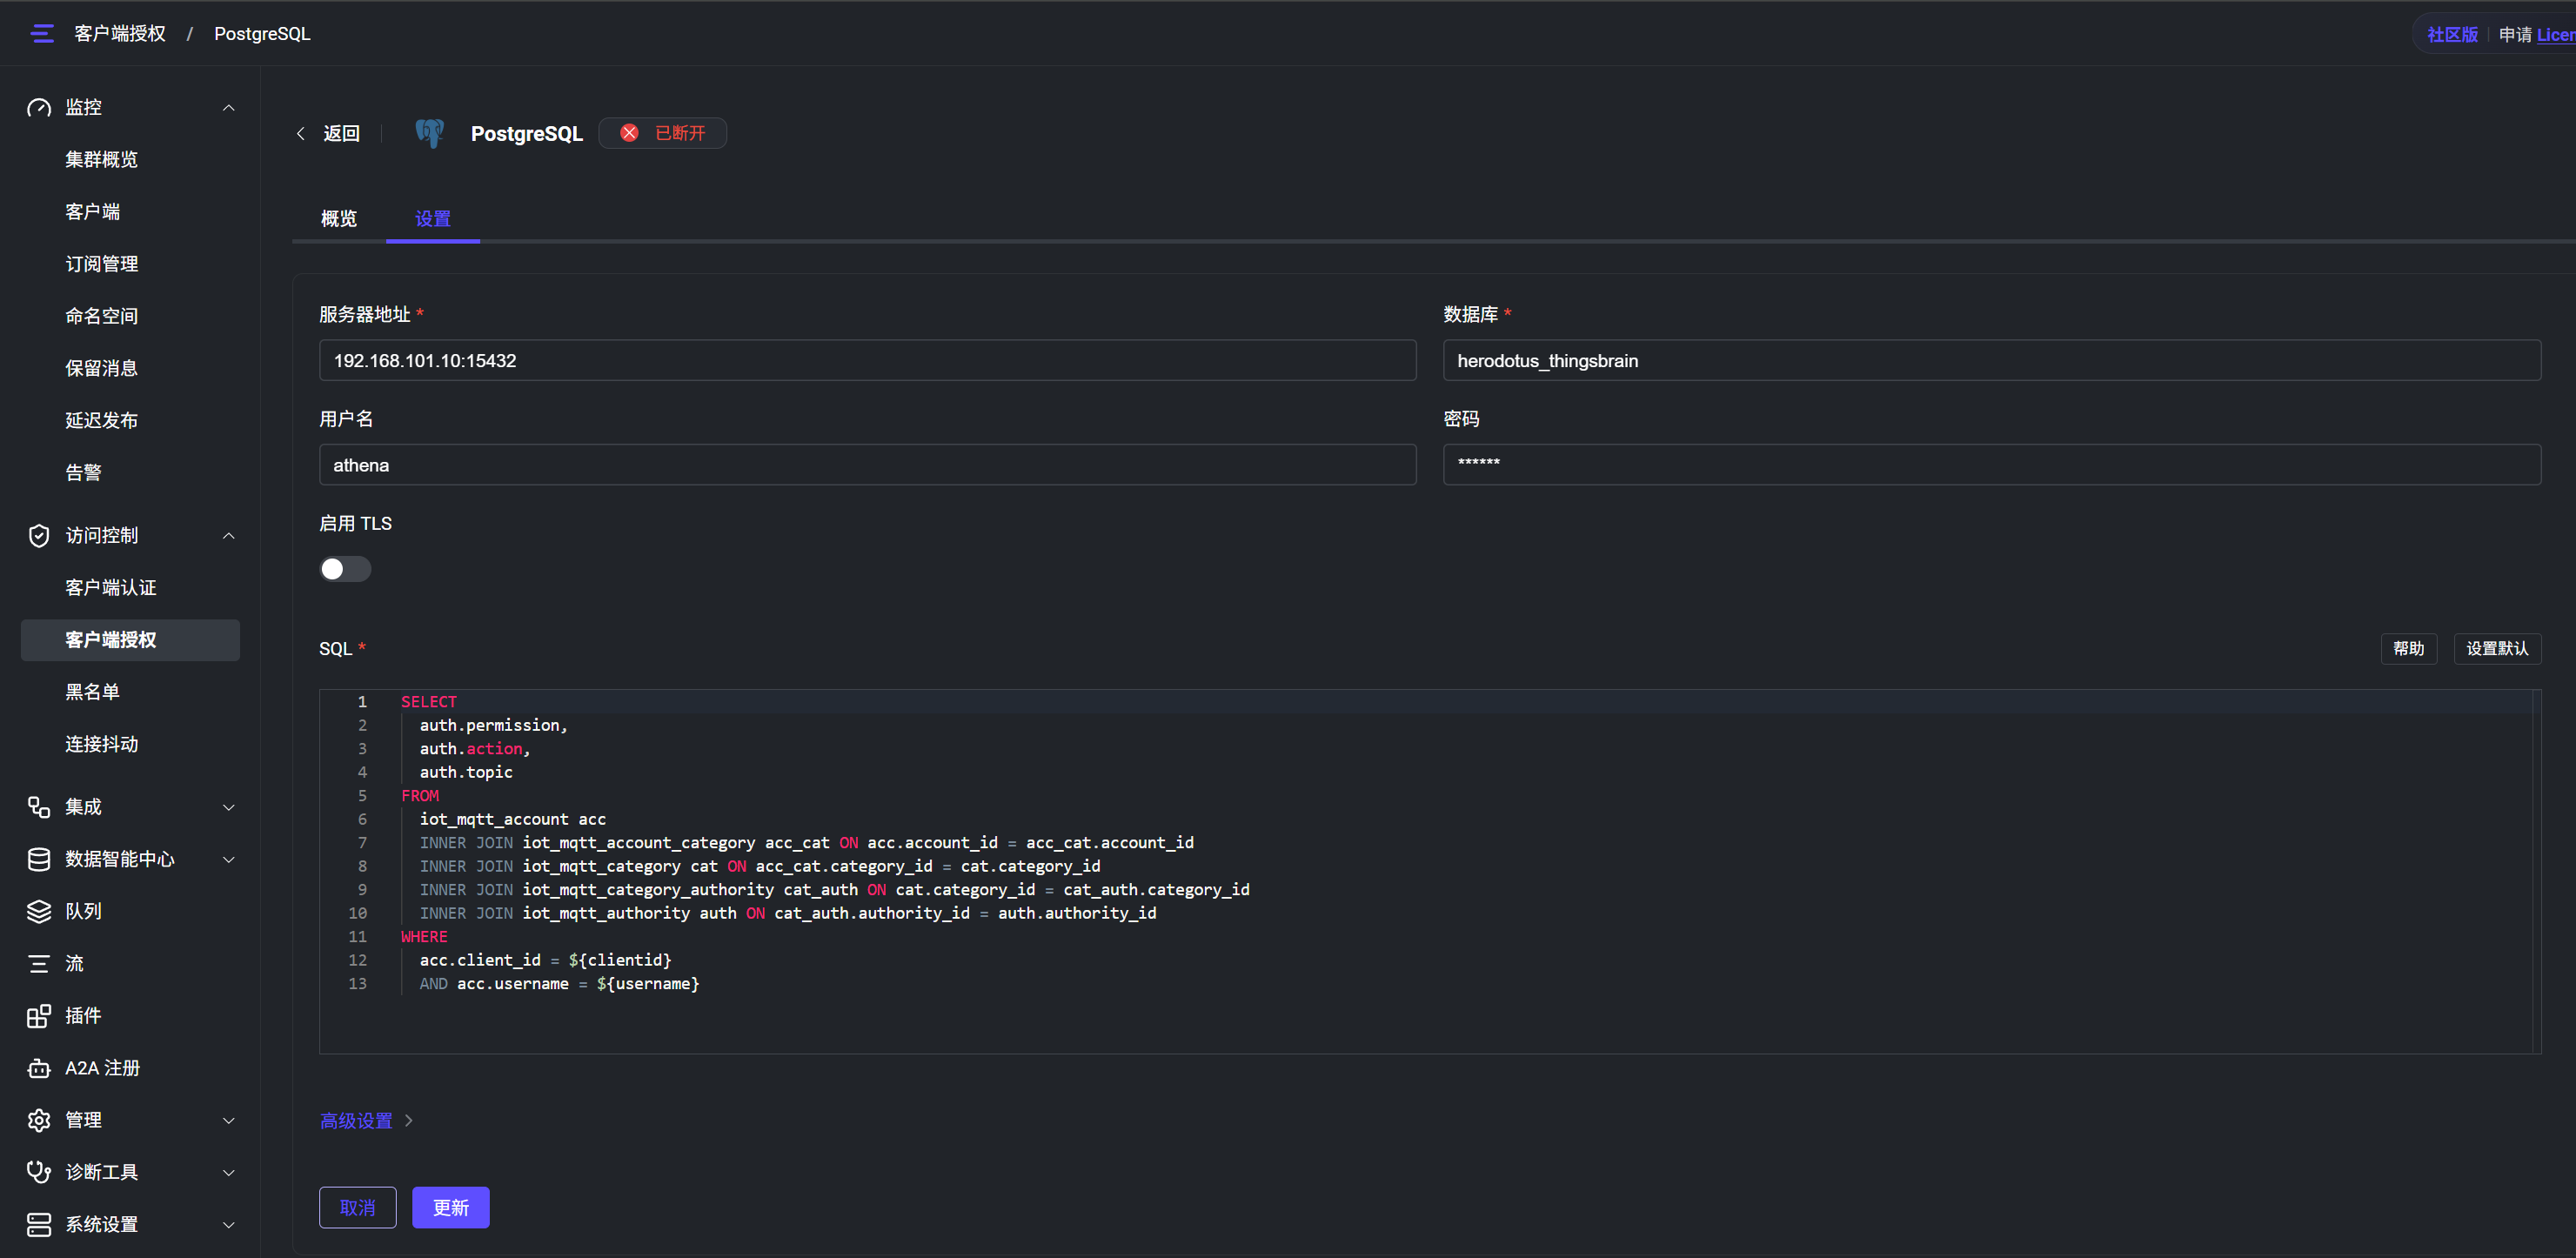Image resolution: width=2576 pixels, height=1258 pixels.
Task: Open 命名空间 in the sidebar
Action: click(x=102, y=316)
